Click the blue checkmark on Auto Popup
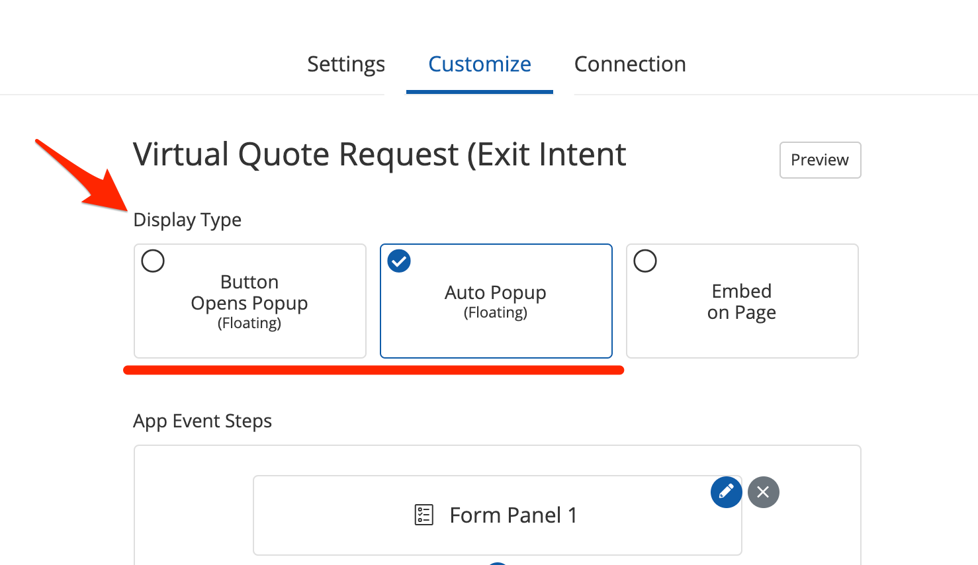 coord(399,261)
